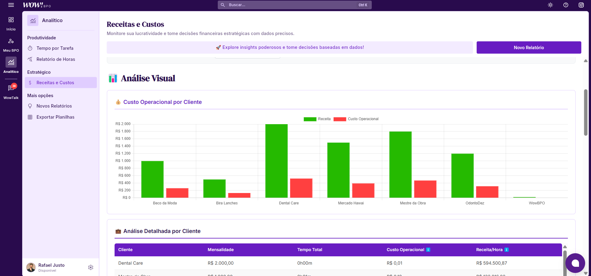Open Exportar Planilhas option
The image size is (591, 276).
pos(55,117)
